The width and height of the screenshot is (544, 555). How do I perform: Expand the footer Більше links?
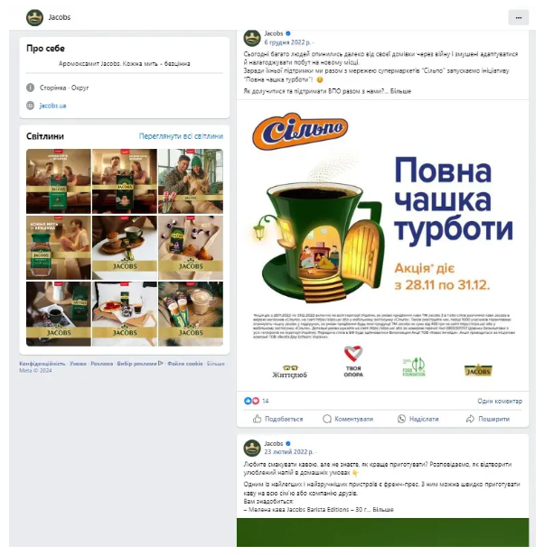215,364
